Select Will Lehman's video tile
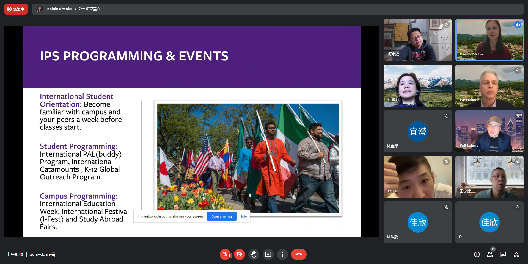The width and height of the screenshot is (528, 264). (490, 131)
